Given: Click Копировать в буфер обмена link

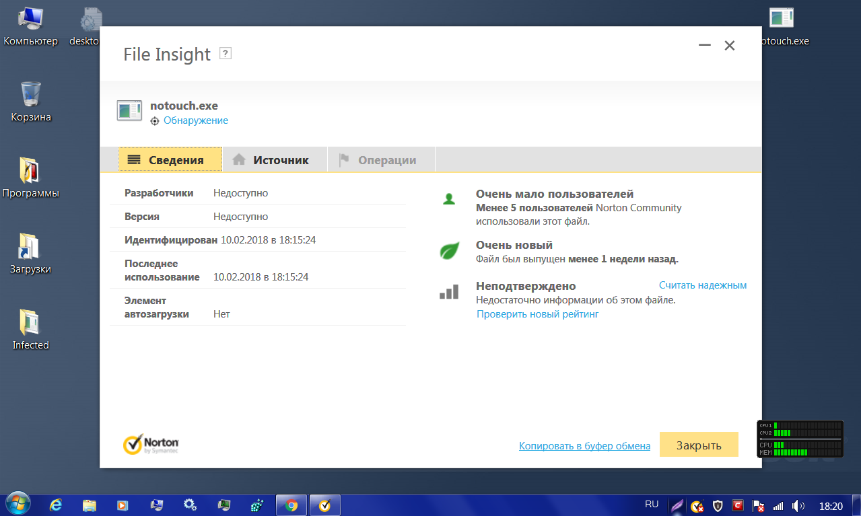Looking at the screenshot, I should tap(584, 446).
